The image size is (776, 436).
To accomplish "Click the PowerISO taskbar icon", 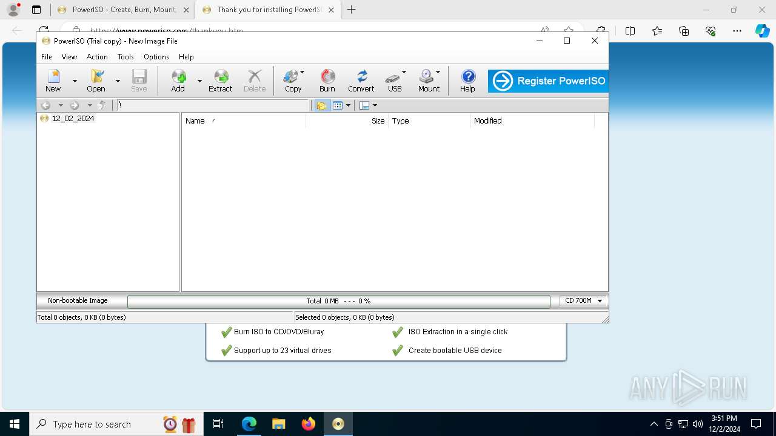I will pyautogui.click(x=338, y=424).
